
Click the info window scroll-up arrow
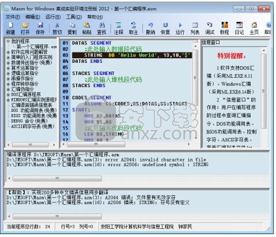[x=263, y=50]
